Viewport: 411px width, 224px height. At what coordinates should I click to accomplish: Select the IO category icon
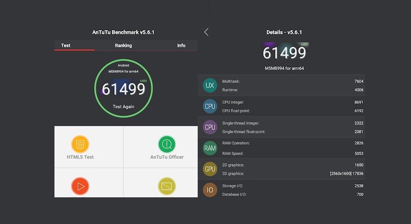point(210,190)
